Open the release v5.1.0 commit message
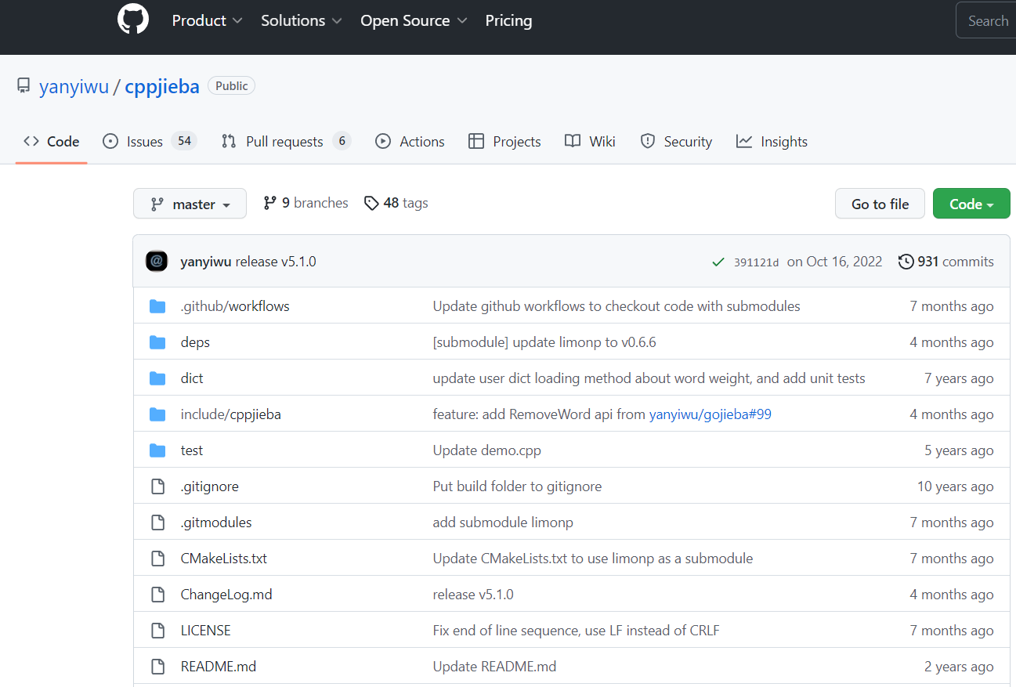Viewport: 1016px width, 687px height. (x=276, y=262)
